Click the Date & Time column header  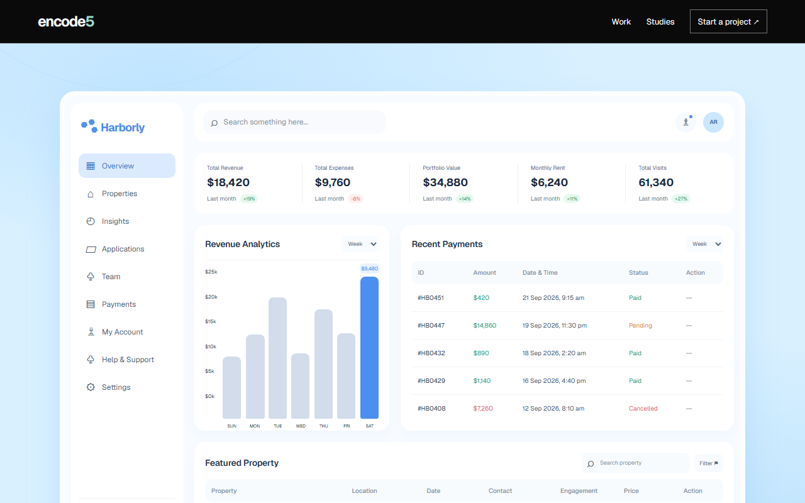coord(540,273)
